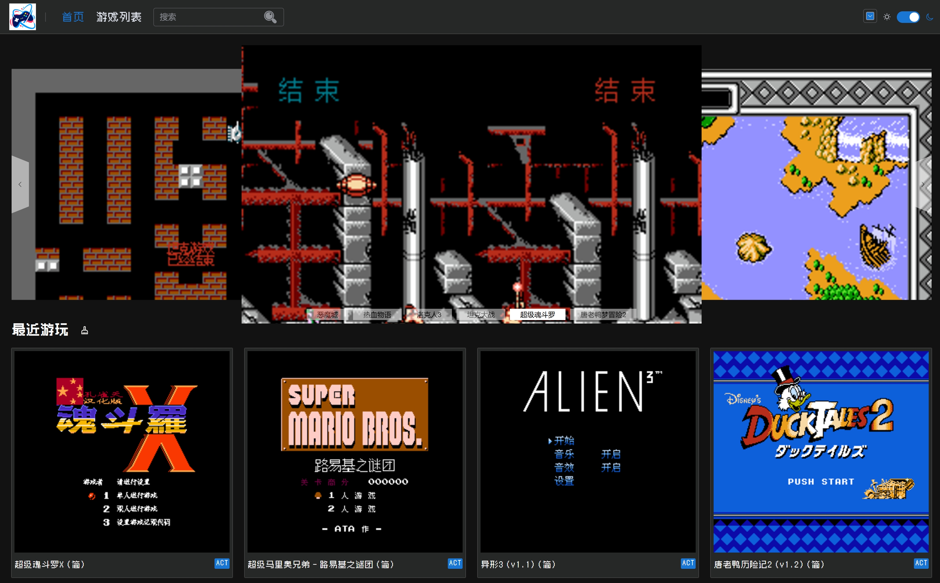Go to next carousel slide
The width and height of the screenshot is (940, 583).
[x=923, y=184]
